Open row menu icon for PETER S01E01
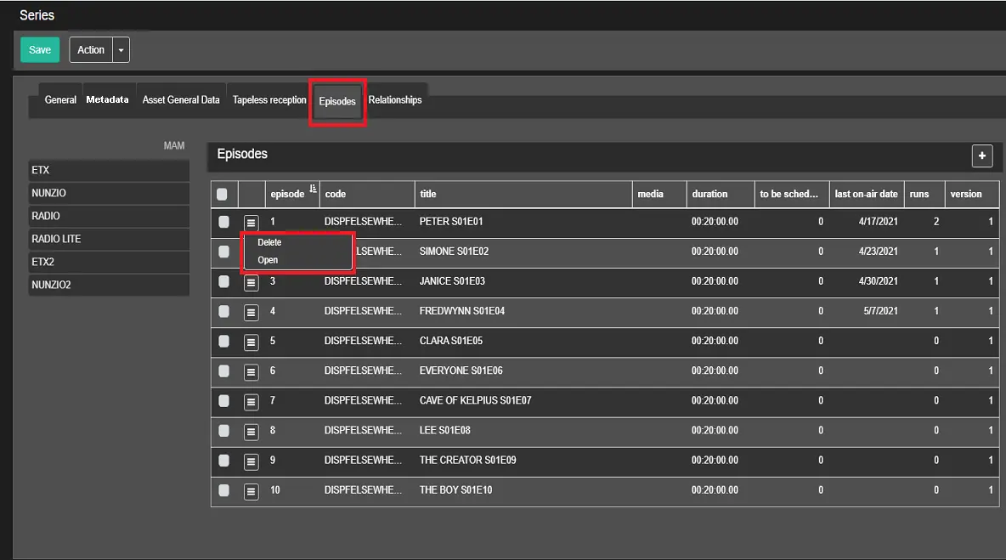 pos(251,223)
